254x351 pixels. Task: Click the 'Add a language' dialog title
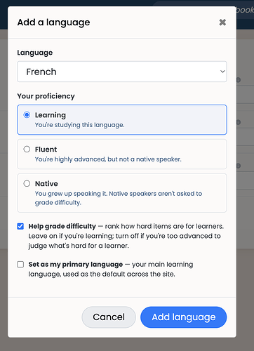pos(53,22)
